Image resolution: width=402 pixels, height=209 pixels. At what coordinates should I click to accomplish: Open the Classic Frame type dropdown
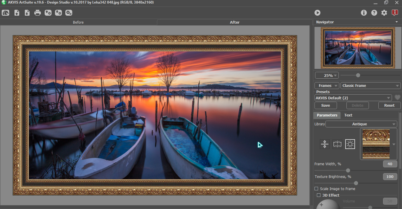pyautogui.click(x=371, y=86)
